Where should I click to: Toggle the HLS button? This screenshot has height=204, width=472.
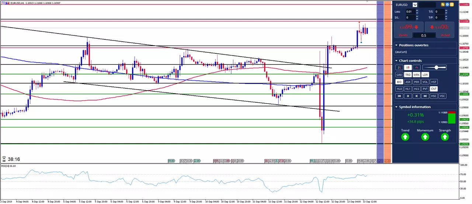(x=416, y=89)
